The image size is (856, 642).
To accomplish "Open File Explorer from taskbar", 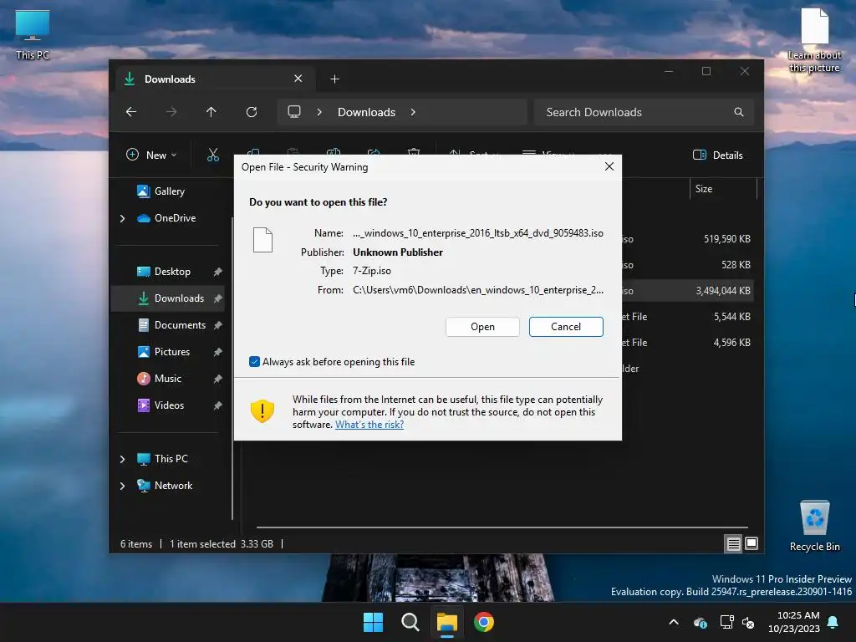I will pos(446,622).
